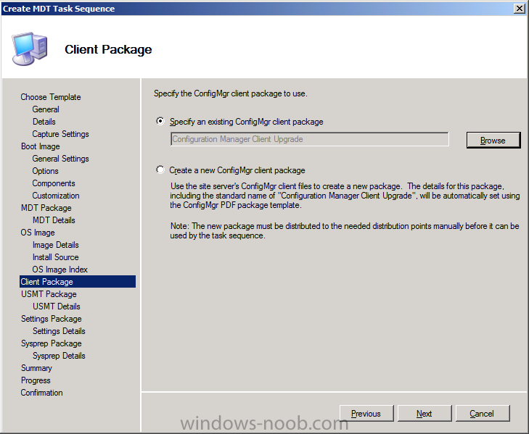This screenshot has height=434, width=529.
Task: Select the MDT Package step
Action: [x=46, y=208]
